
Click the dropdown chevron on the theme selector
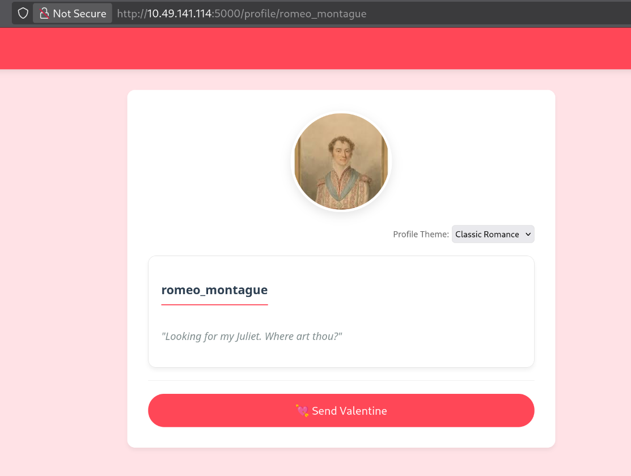(x=527, y=234)
